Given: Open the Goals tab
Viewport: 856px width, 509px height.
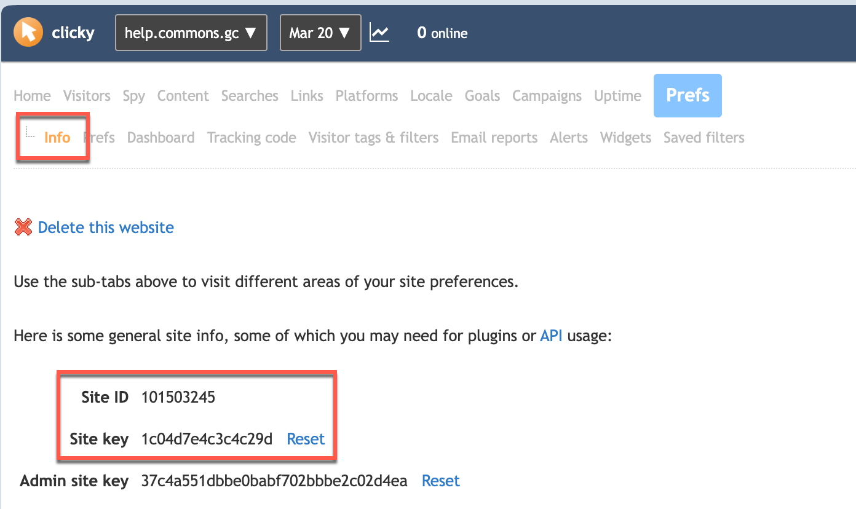Looking at the screenshot, I should click(x=482, y=96).
